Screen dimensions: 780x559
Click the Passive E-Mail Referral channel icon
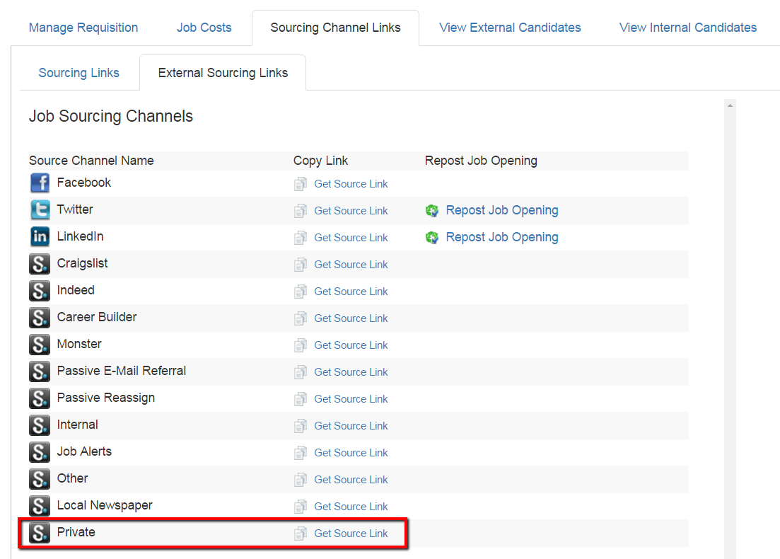(40, 371)
